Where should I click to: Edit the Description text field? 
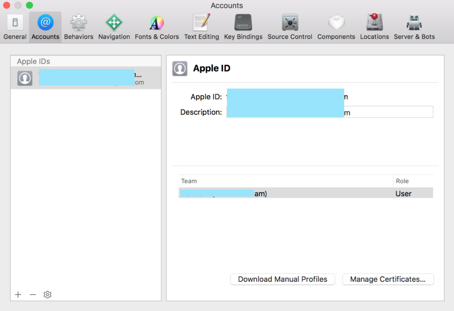click(x=330, y=112)
